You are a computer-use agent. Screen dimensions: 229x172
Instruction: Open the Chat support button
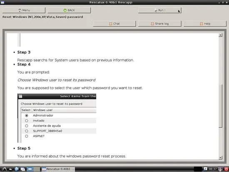pos(114,24)
